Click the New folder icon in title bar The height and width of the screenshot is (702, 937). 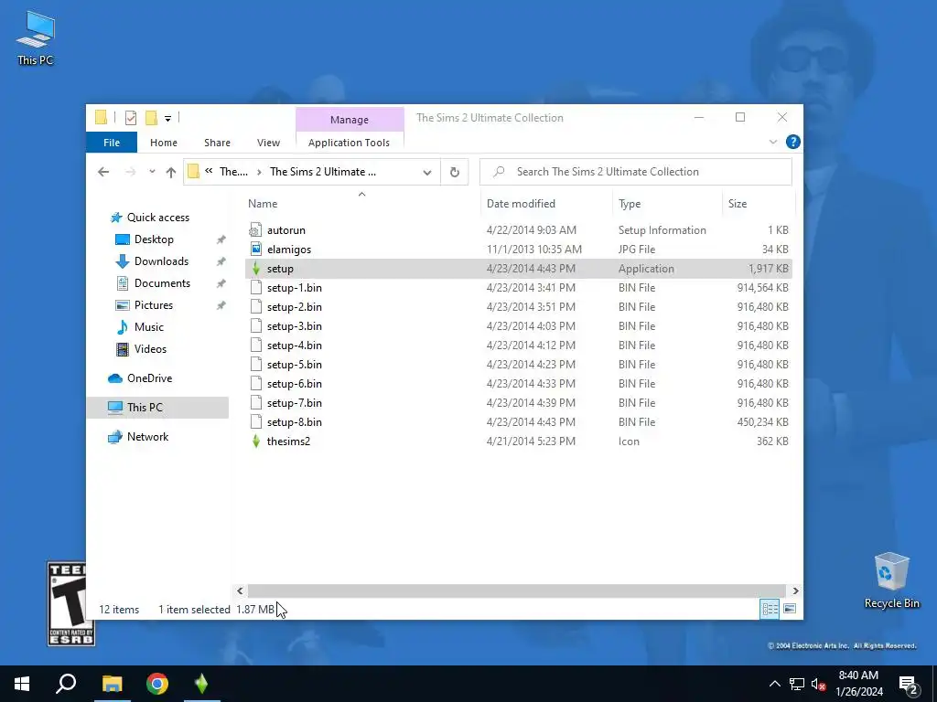(152, 118)
